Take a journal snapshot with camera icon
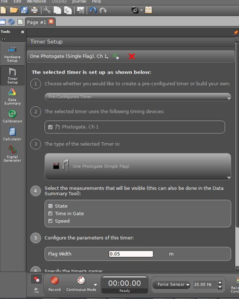Image resolution: width=239 pixels, height=299 pixels. [x=135, y=10]
